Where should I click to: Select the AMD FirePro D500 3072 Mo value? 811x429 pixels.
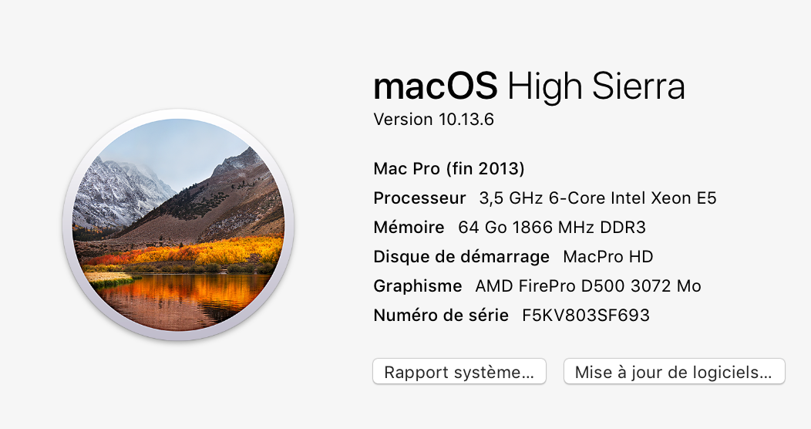[588, 286]
